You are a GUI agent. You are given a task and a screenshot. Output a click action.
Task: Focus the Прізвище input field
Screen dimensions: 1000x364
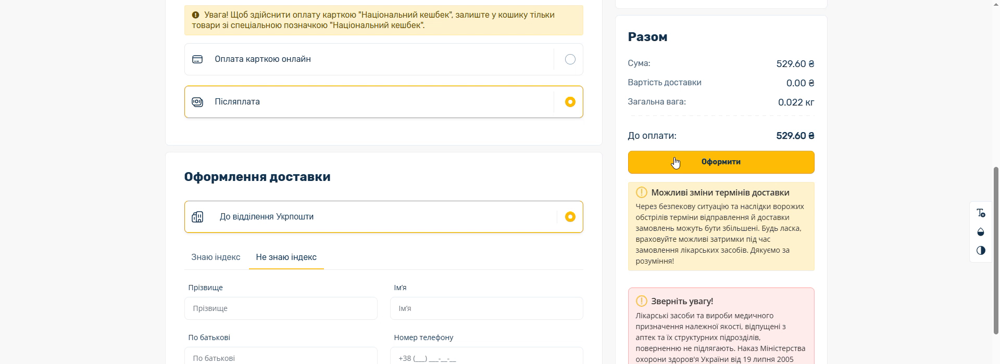[281, 308]
